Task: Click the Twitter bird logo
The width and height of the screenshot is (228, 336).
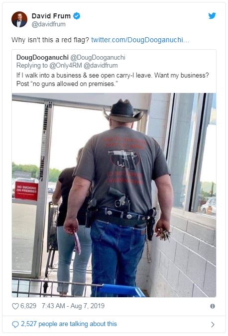Action: pos(212,15)
